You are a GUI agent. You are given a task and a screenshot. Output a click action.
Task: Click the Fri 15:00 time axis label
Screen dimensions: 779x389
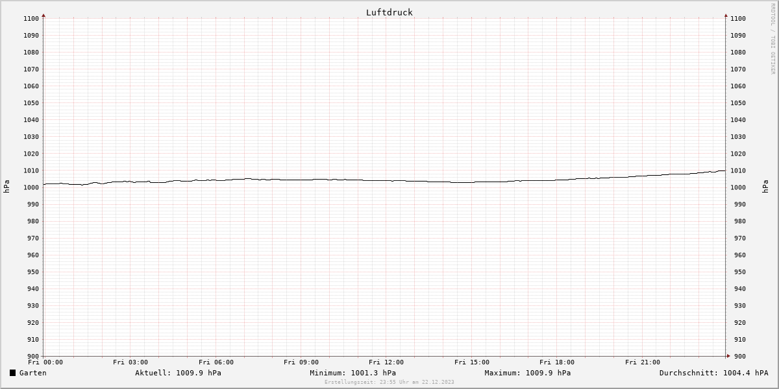pyautogui.click(x=472, y=362)
